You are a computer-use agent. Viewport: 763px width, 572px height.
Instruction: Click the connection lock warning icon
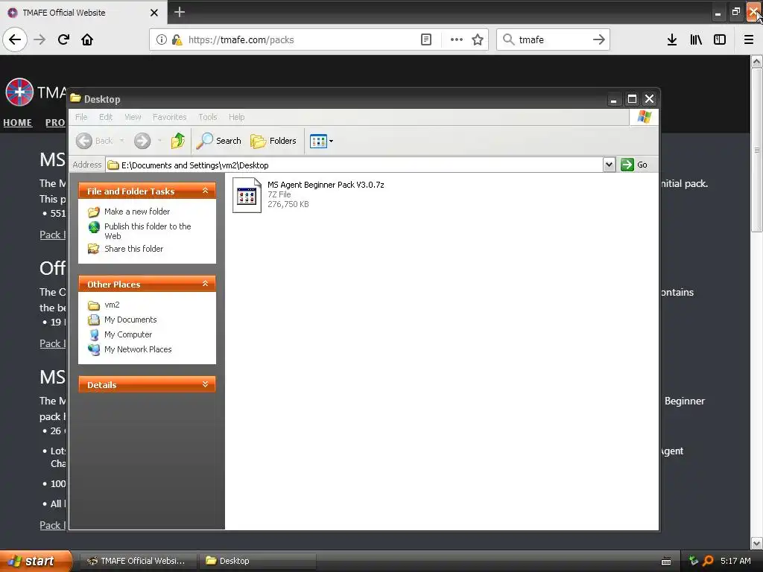pos(177,39)
